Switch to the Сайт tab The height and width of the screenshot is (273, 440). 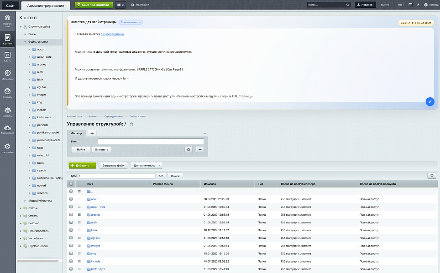10,5
